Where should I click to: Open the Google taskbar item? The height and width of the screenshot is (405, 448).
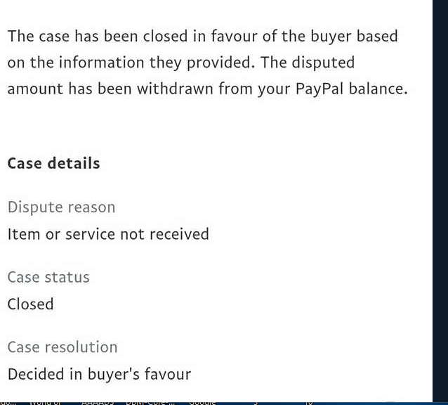click(202, 402)
